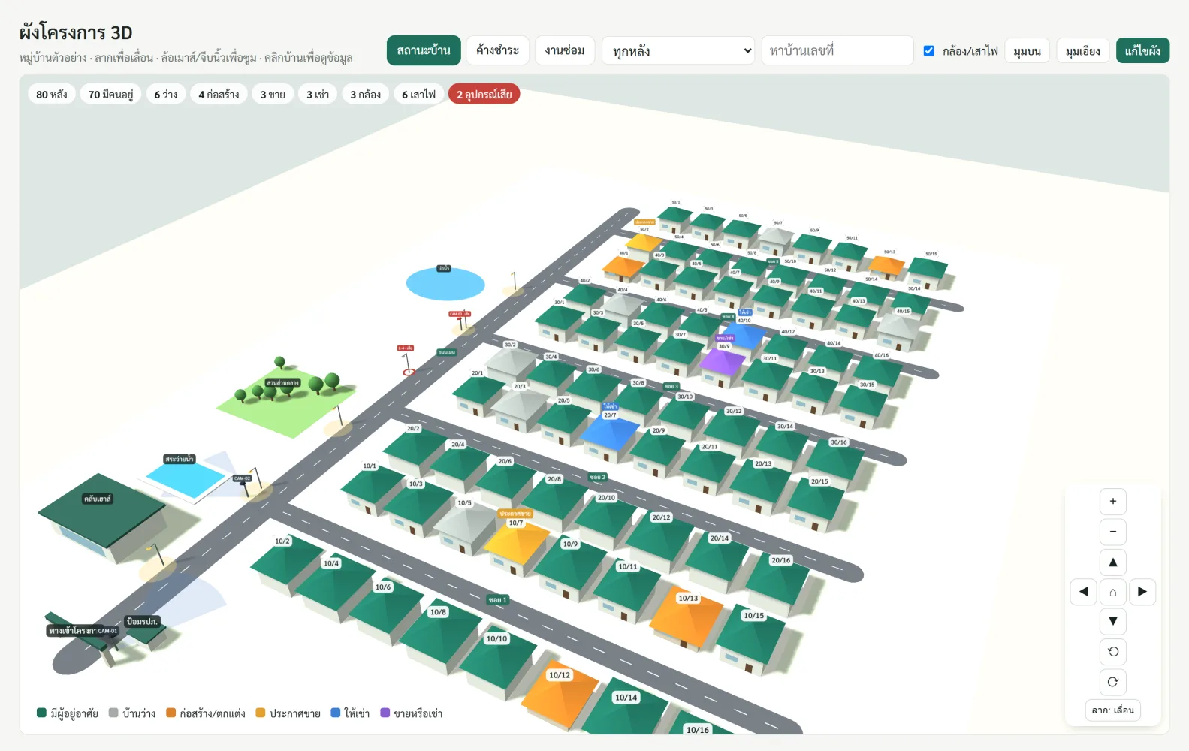The width and height of the screenshot is (1189, 751).
Task: Select the purple house 30/9
Action: [722, 364]
